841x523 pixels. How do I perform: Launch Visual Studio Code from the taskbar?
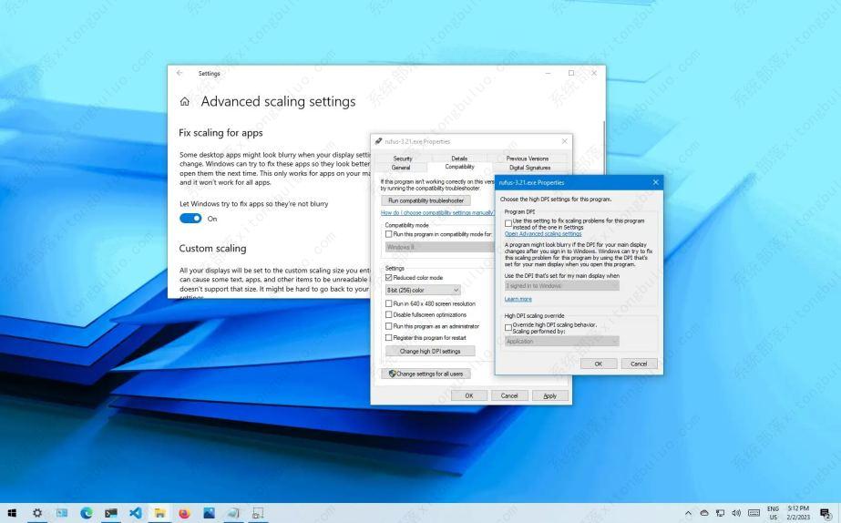136,513
